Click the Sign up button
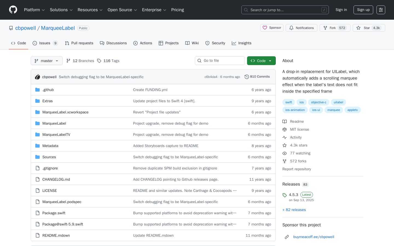Image resolution: width=394 pixels, height=246 pixels. 363,10
